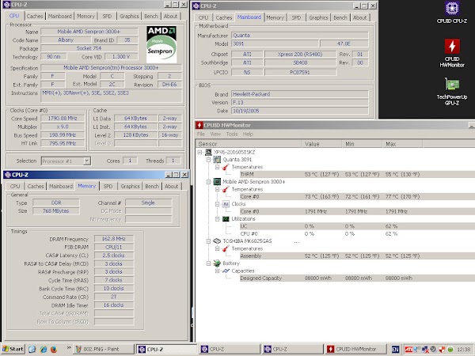Select the Assembly temperature row
475x356 pixels.
357,256
